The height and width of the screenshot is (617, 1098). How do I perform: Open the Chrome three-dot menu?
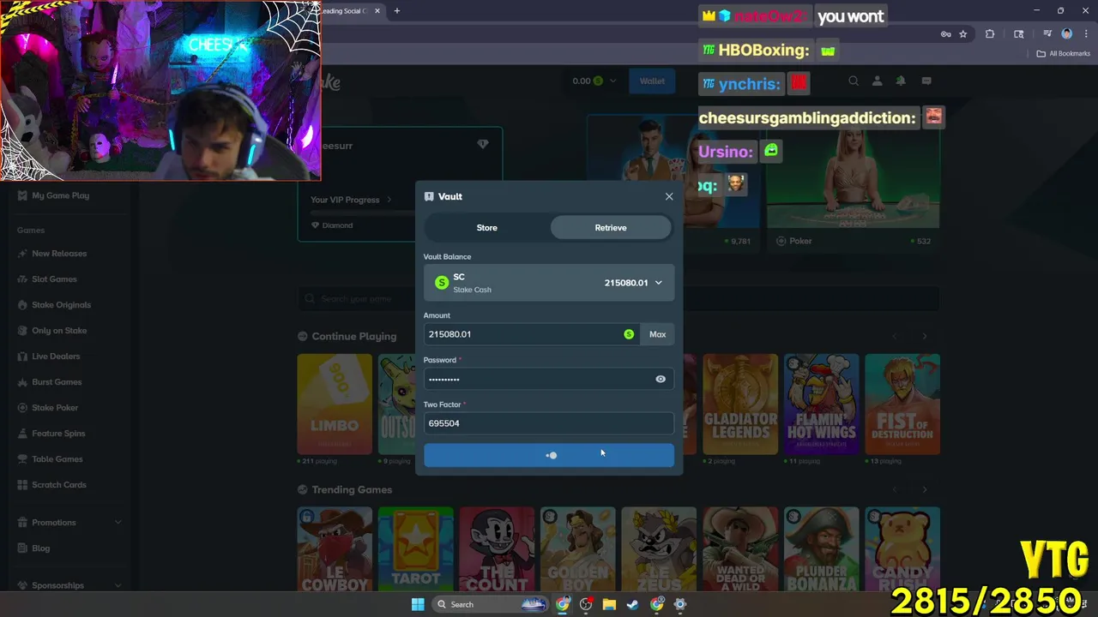click(x=1084, y=34)
